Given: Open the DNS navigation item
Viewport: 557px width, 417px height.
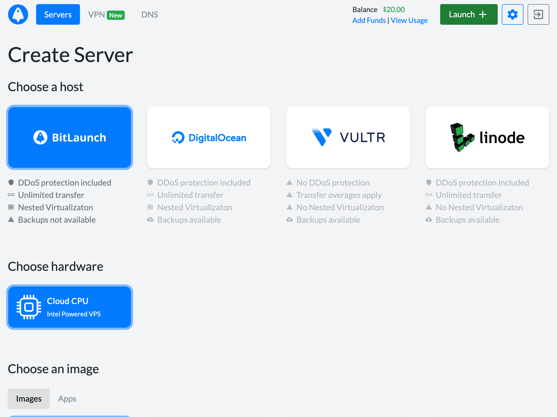Looking at the screenshot, I should [x=150, y=15].
